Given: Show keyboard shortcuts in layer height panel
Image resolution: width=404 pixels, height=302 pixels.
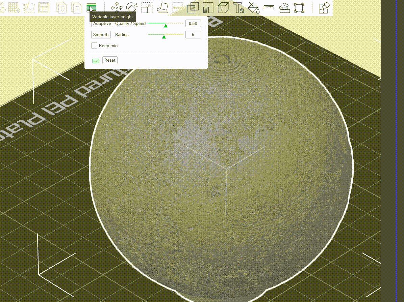Looking at the screenshot, I should [96, 60].
